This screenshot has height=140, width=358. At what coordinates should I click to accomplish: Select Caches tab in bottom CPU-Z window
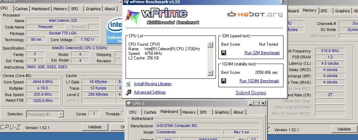click(x=150, y=112)
